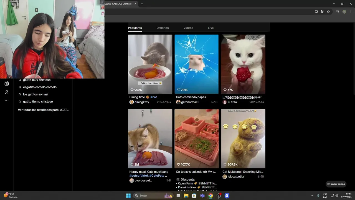Click the #cat hashtag in Dining time caption

coord(154,97)
